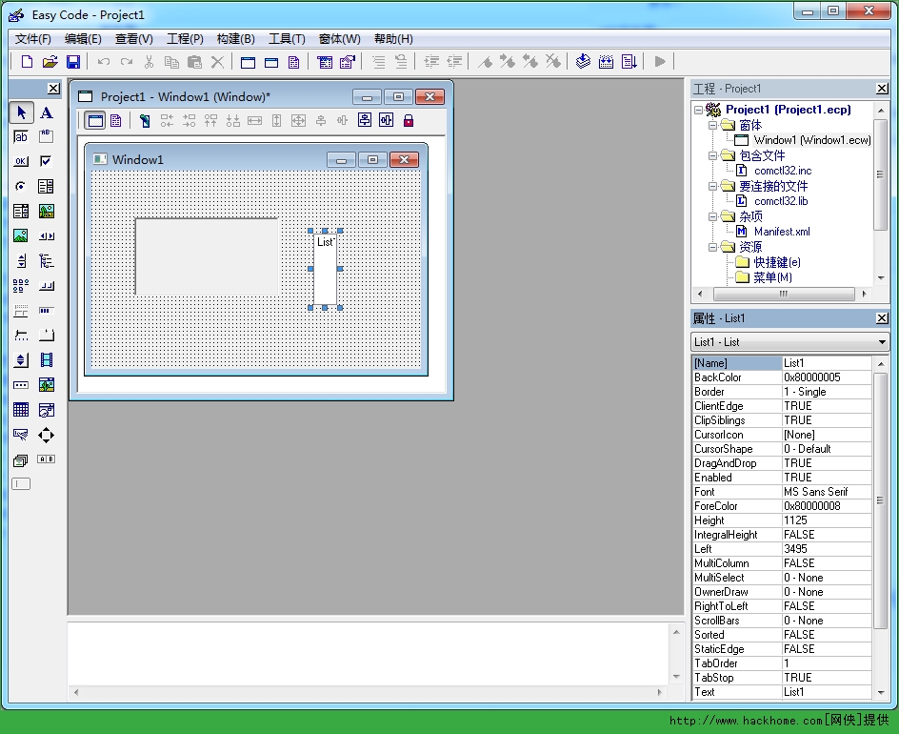
Task: Select Manifest.xml in project tree
Action: (x=782, y=232)
